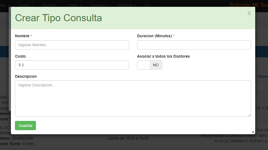The width and height of the screenshot is (268, 150).
Task: Click the Duracion (Minutos) field
Action: point(194,45)
